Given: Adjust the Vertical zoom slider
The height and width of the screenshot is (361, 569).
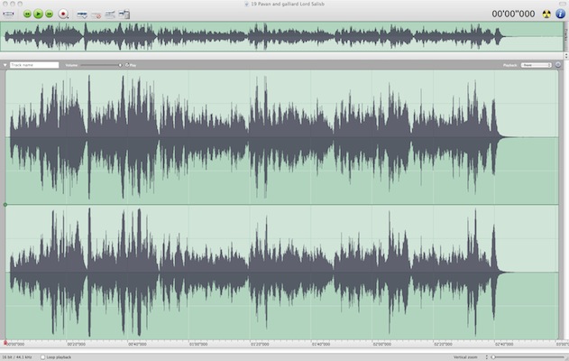Looking at the screenshot, I should [528, 357].
